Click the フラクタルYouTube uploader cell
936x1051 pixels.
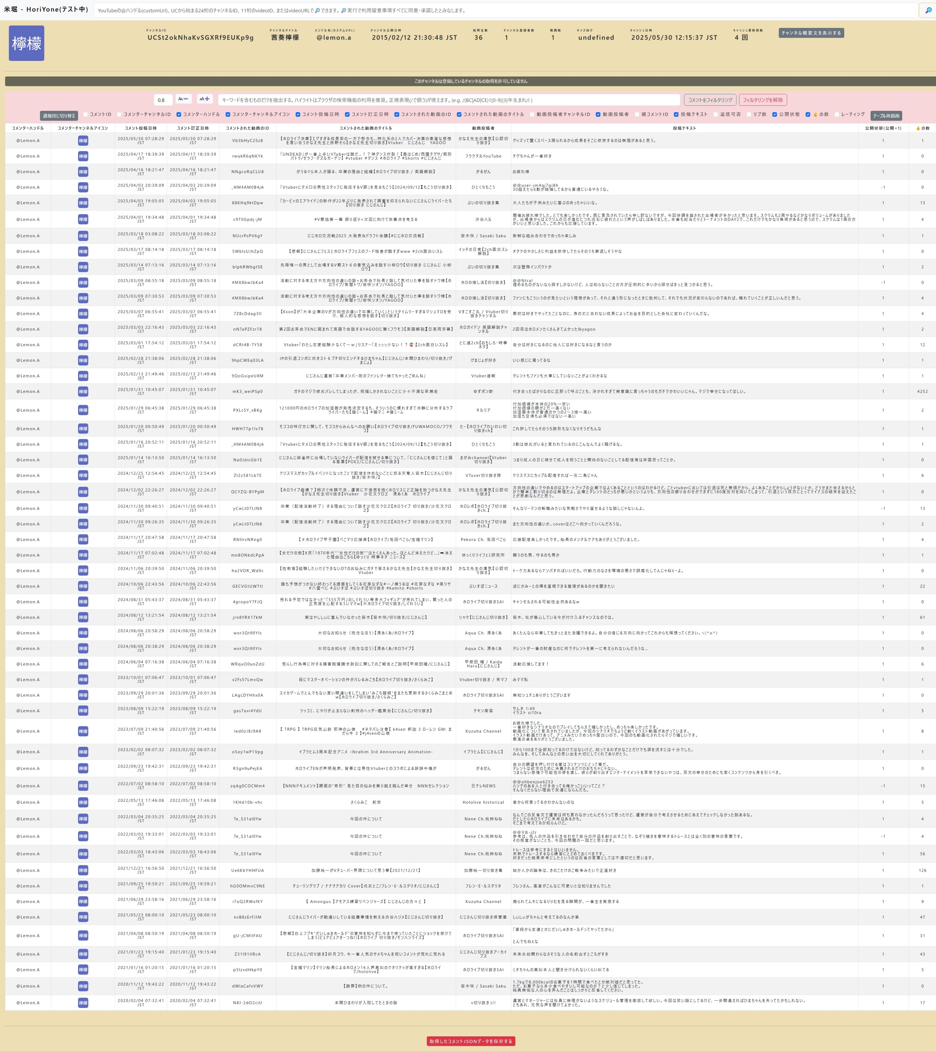click(483, 156)
